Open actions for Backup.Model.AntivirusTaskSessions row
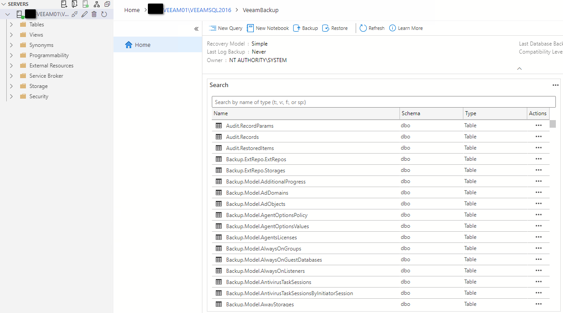 (538, 282)
